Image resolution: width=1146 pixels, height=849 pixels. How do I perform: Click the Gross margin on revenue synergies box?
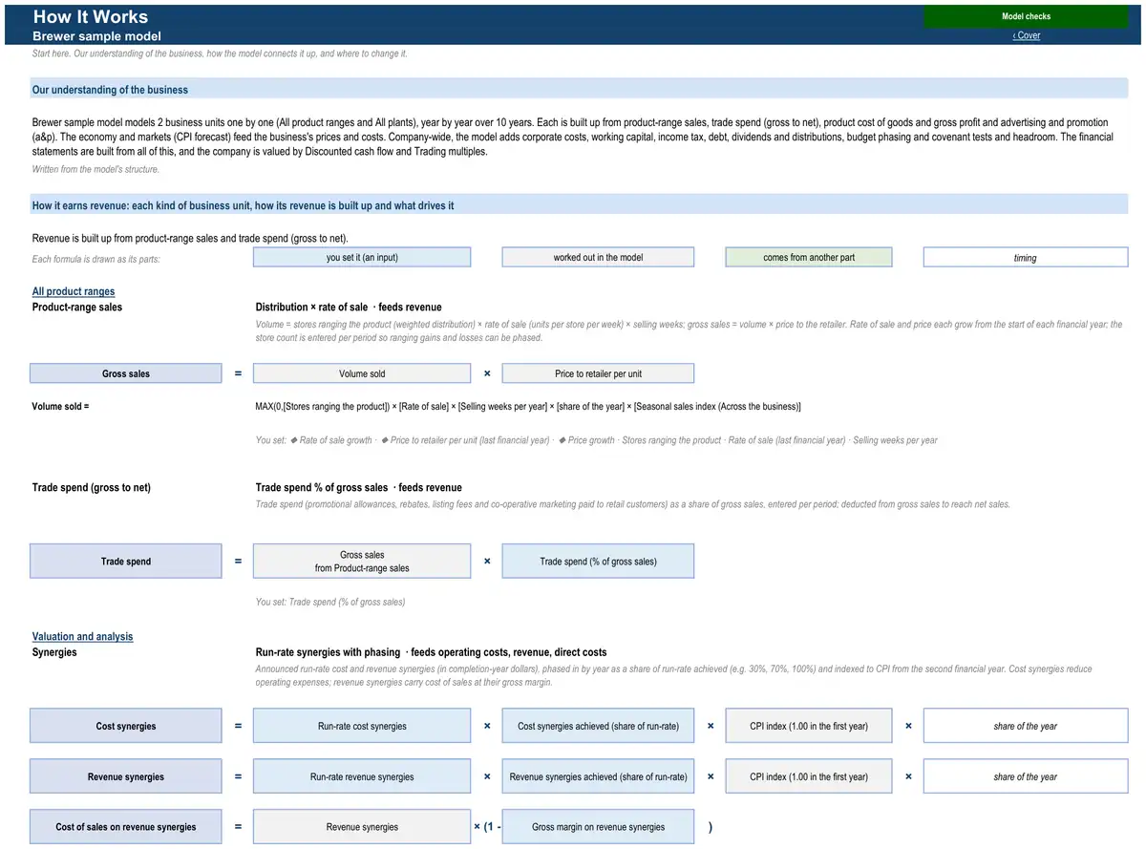coord(599,826)
